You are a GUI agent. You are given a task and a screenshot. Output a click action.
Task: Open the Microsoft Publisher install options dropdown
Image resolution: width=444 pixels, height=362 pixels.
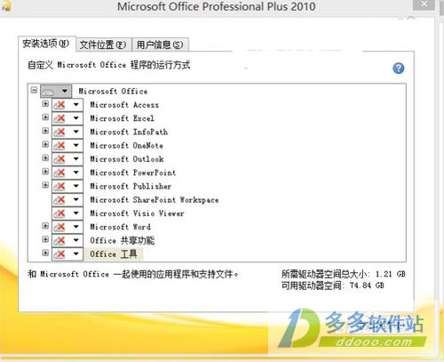coord(75,186)
